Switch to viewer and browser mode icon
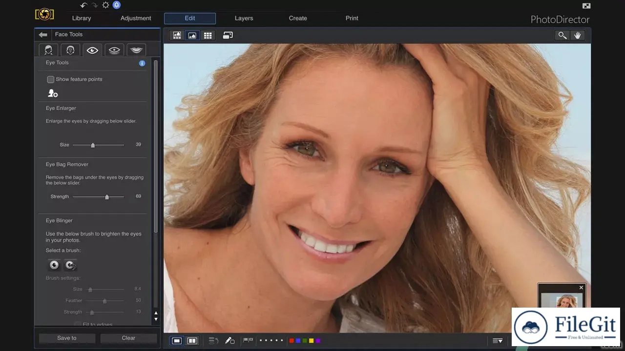Image resolution: width=625 pixels, height=351 pixels. pos(177,35)
